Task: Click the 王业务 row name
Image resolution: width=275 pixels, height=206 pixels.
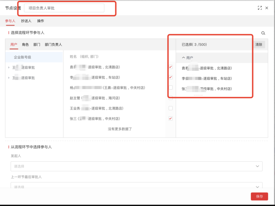Action: point(75,108)
